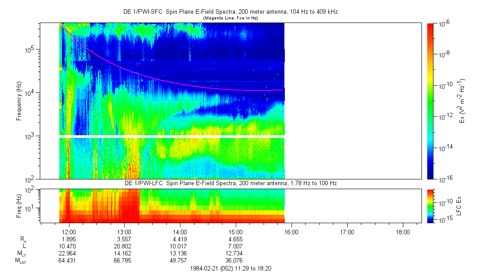
Task: Click the 16:00 time axis label
Action: 291,232
